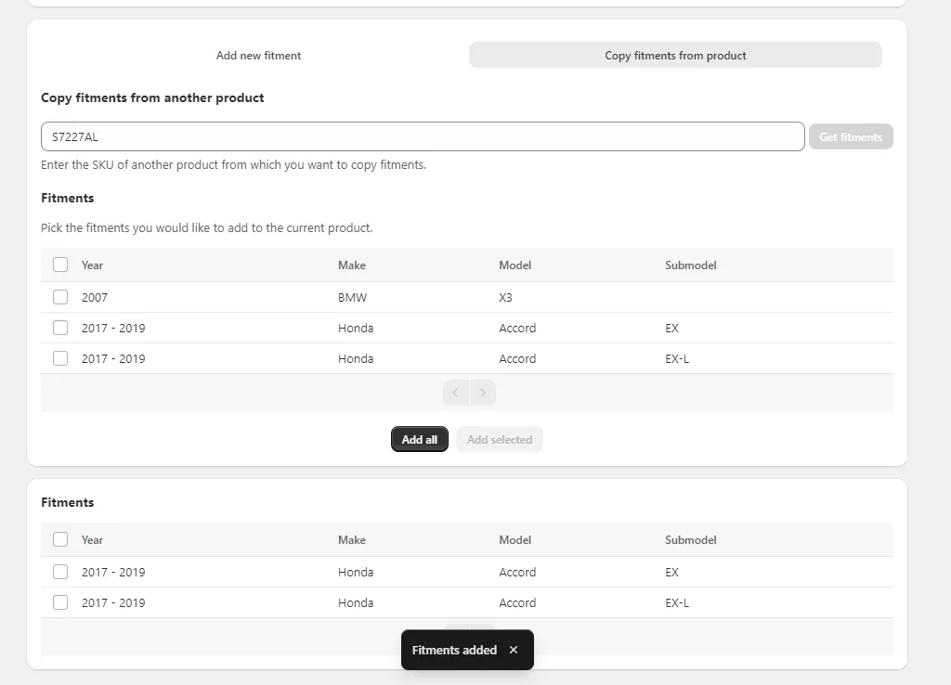Click the Fitments added notification message

coord(454,650)
